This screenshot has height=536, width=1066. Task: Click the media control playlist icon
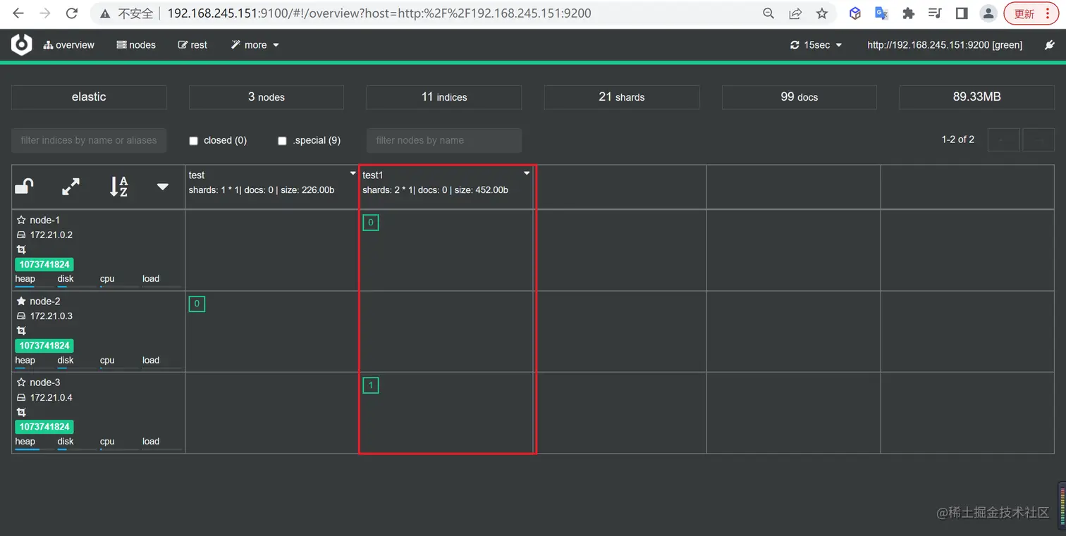click(935, 13)
